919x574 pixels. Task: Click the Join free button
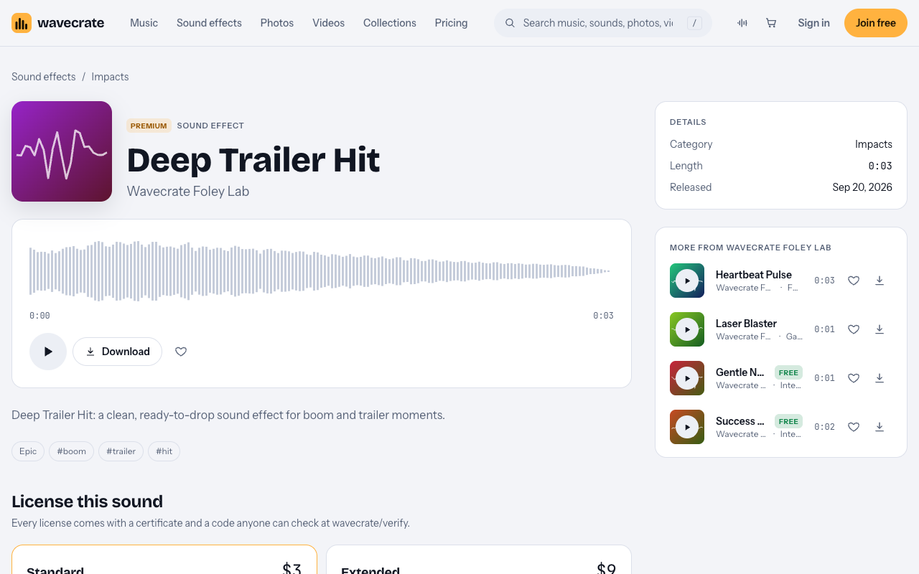[x=876, y=23]
